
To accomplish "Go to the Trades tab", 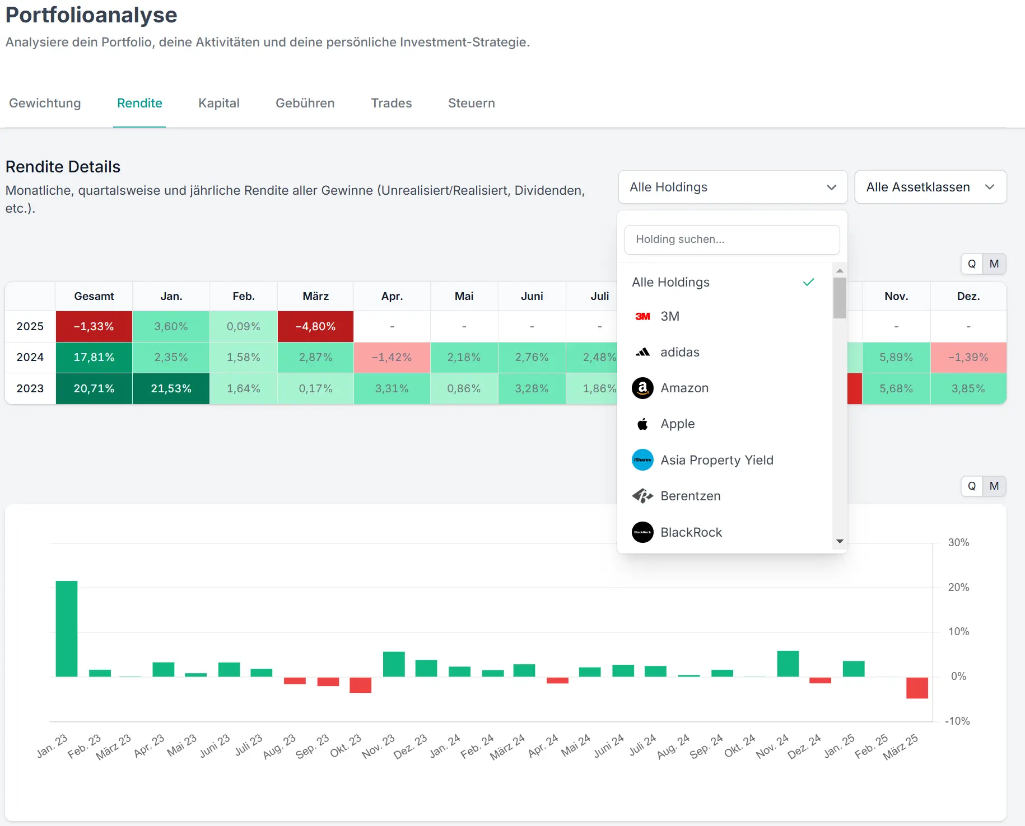I will click(392, 103).
